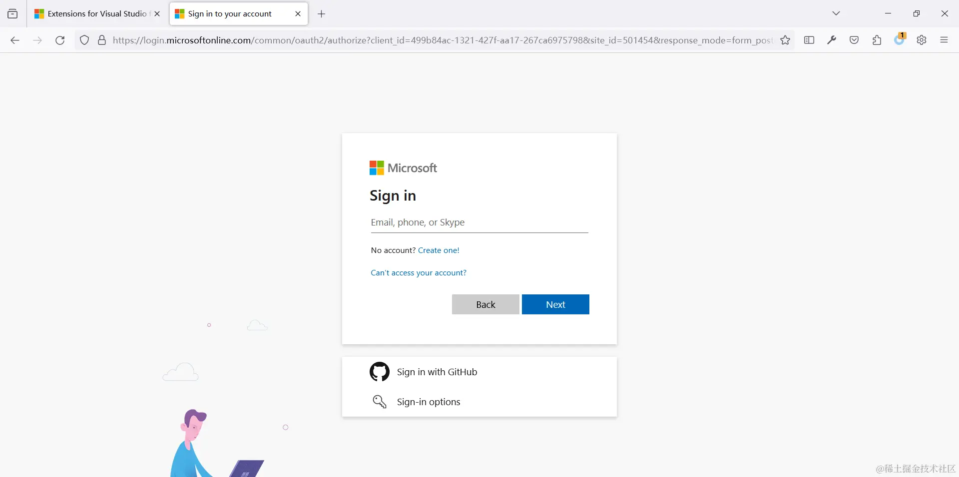This screenshot has width=959, height=477.
Task: Open the hamburger application menu
Action: (x=944, y=40)
